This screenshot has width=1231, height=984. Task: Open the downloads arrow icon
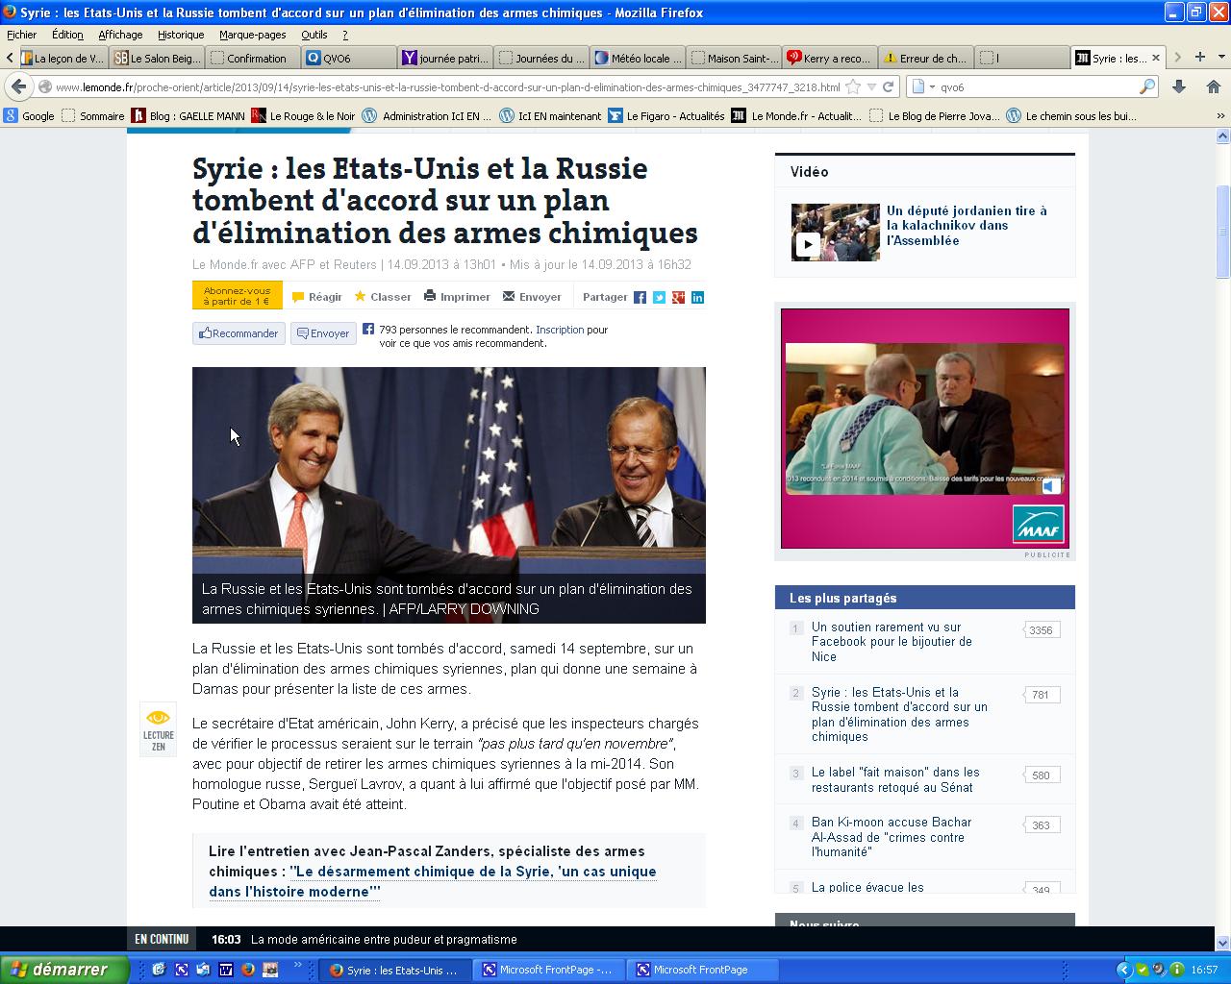(x=1180, y=86)
